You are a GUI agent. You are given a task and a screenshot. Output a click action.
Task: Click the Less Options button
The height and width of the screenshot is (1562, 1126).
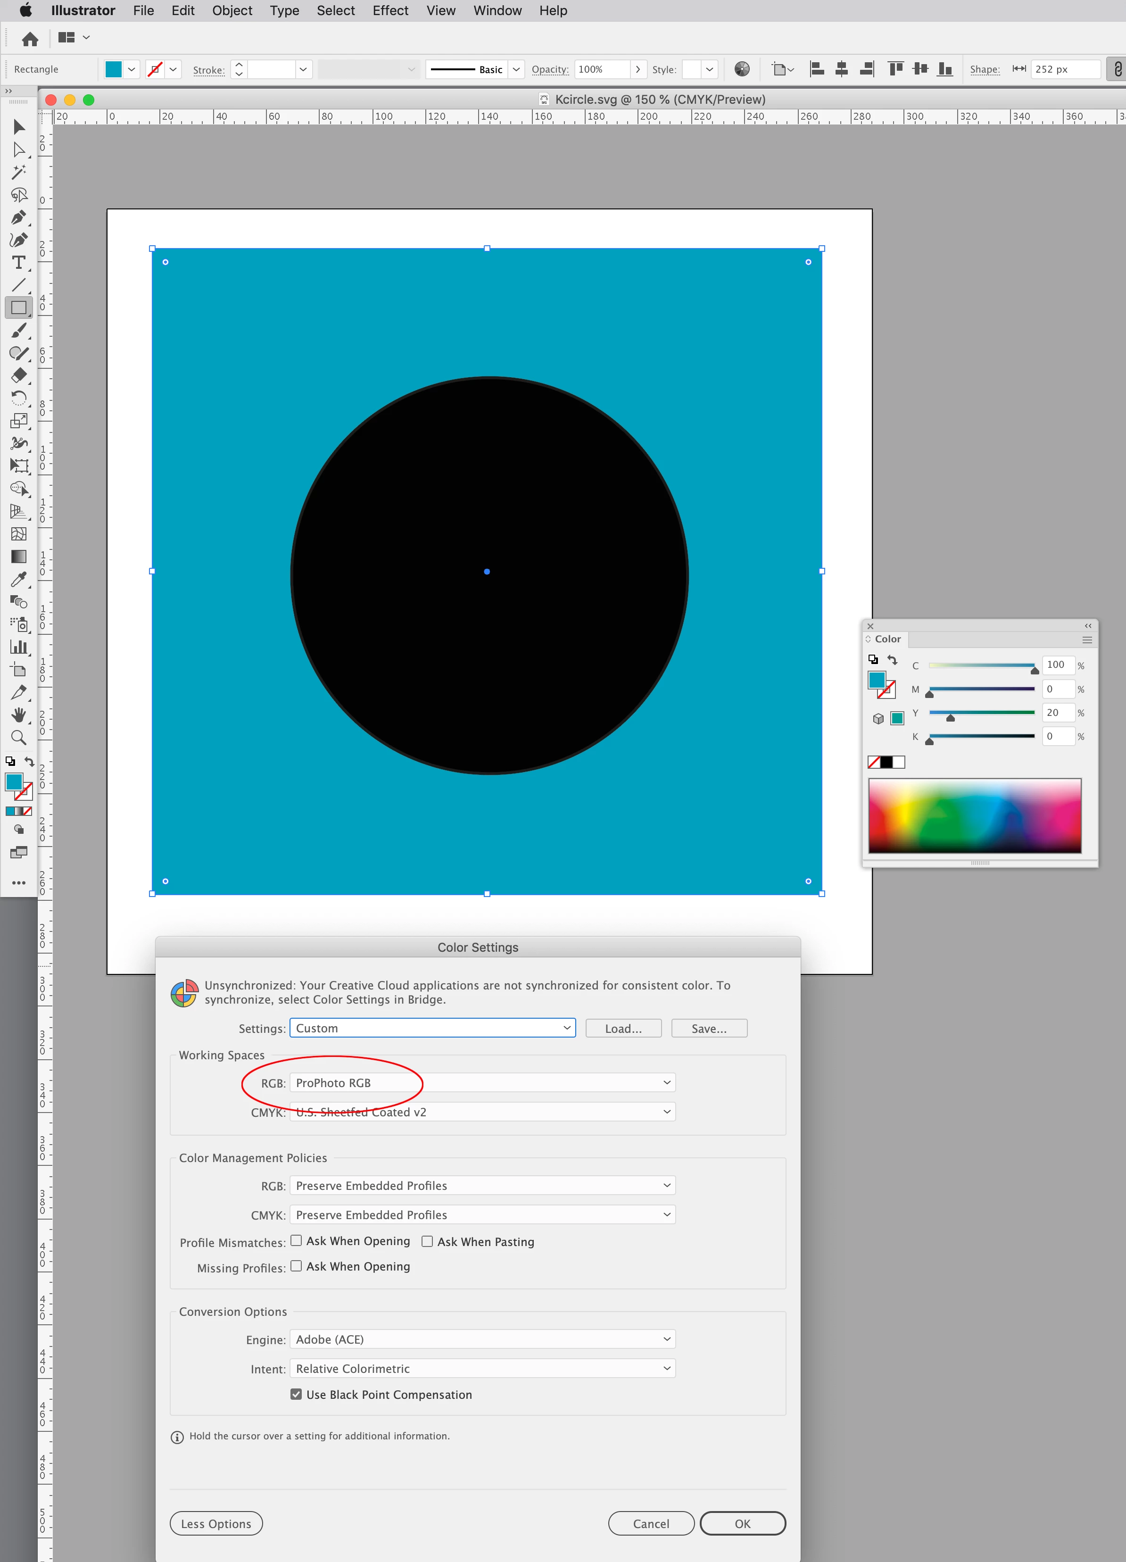(x=216, y=1523)
